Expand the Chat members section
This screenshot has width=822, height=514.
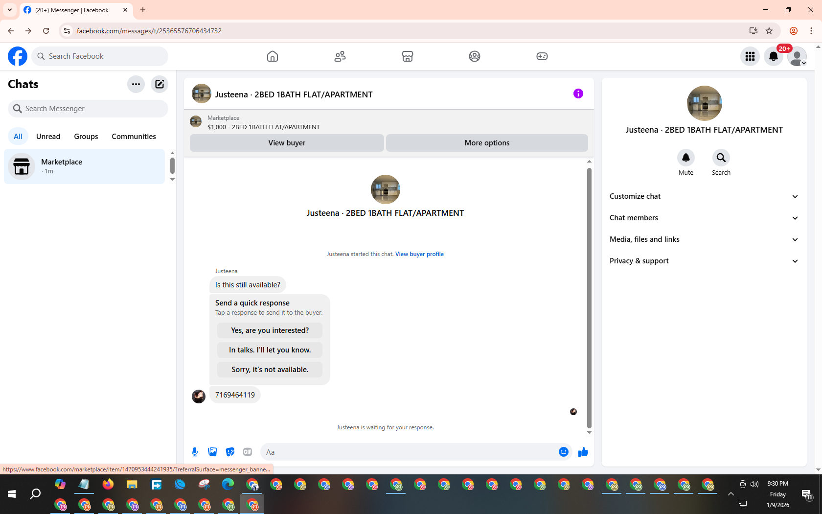click(704, 218)
